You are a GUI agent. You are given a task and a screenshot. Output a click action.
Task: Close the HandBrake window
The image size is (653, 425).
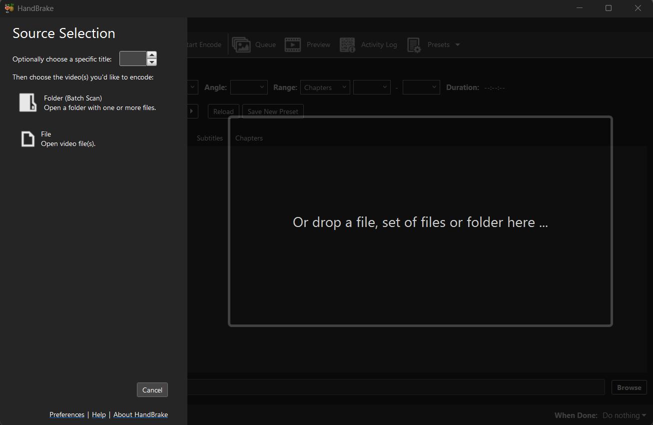point(638,8)
